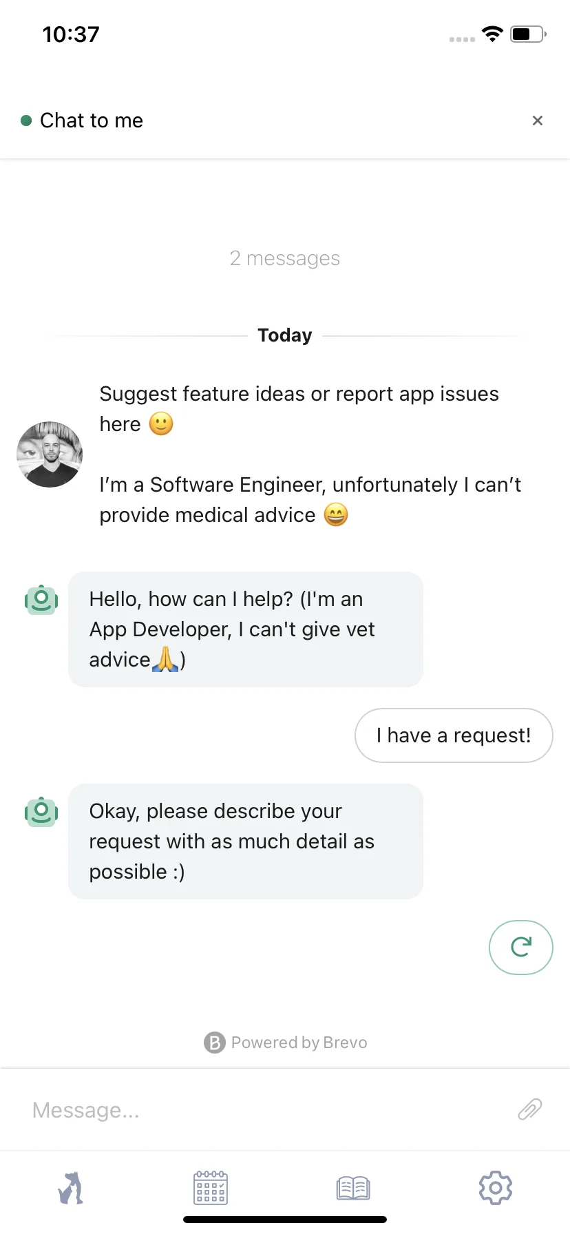The height and width of the screenshot is (1234, 570).
Task: Open settings via the gear icon
Action: pos(496,1188)
